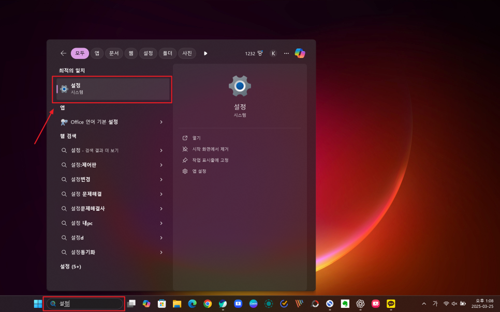Open the more options ellipsis menu
500x312 pixels.
tap(286, 53)
